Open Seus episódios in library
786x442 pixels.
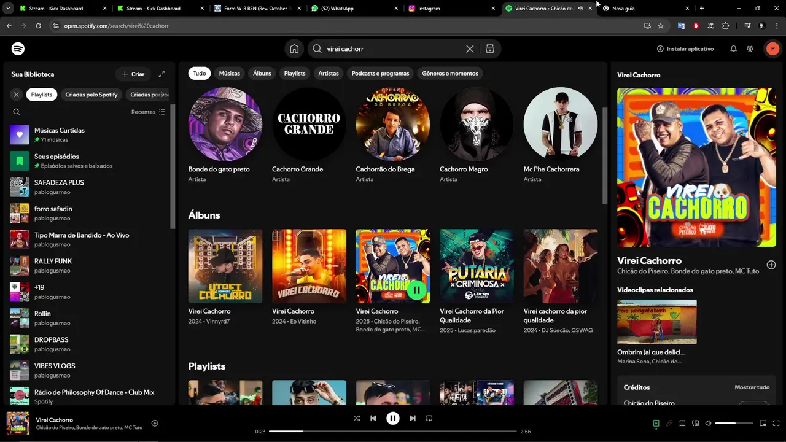click(89, 161)
